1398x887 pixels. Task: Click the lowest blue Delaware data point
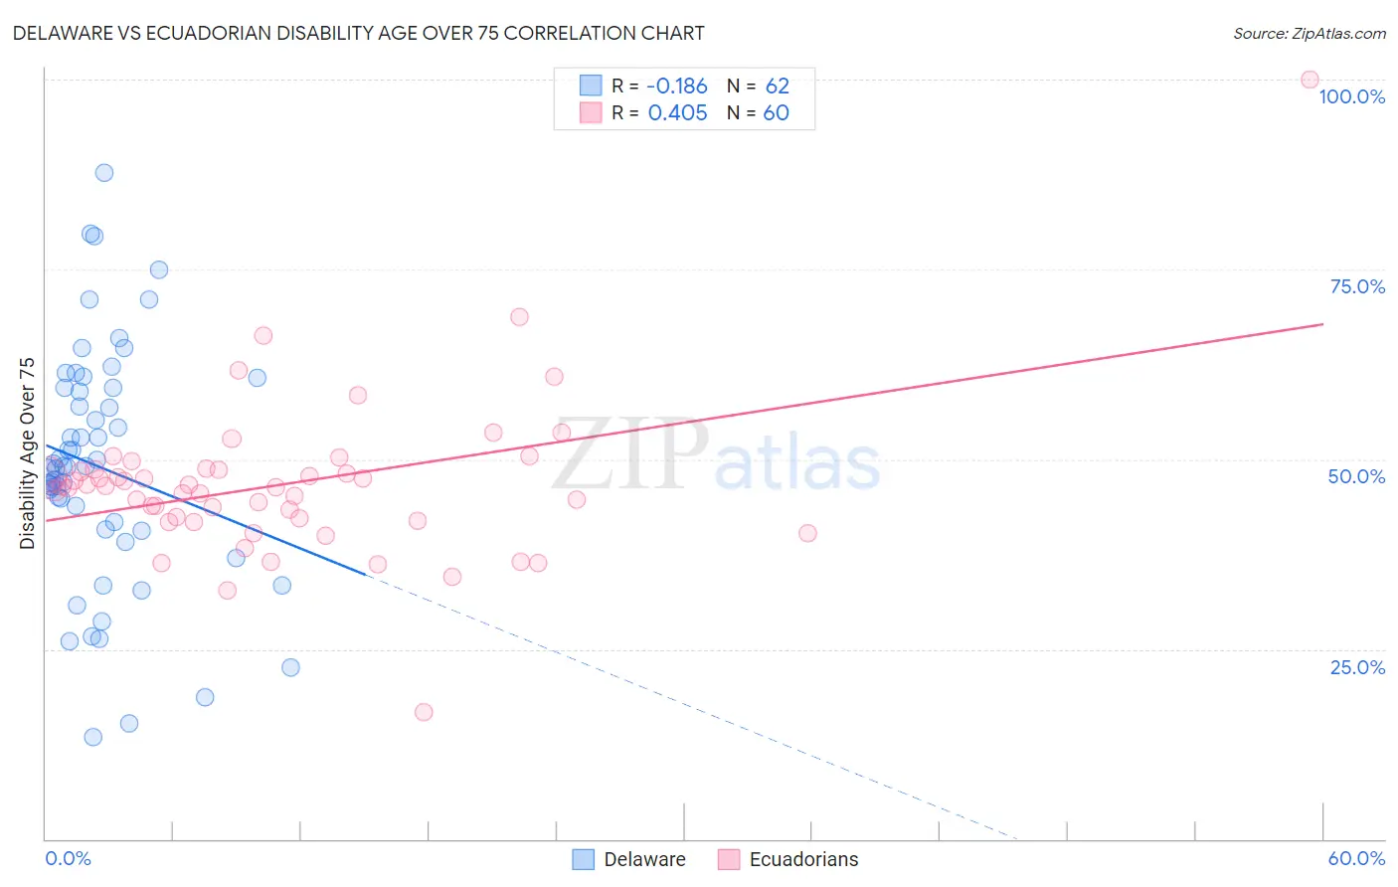[93, 737]
